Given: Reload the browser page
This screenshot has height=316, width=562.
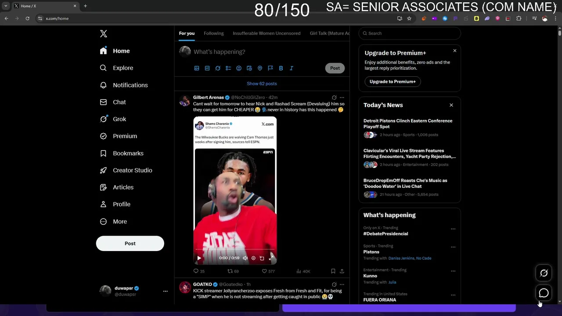Looking at the screenshot, I should pos(27,18).
